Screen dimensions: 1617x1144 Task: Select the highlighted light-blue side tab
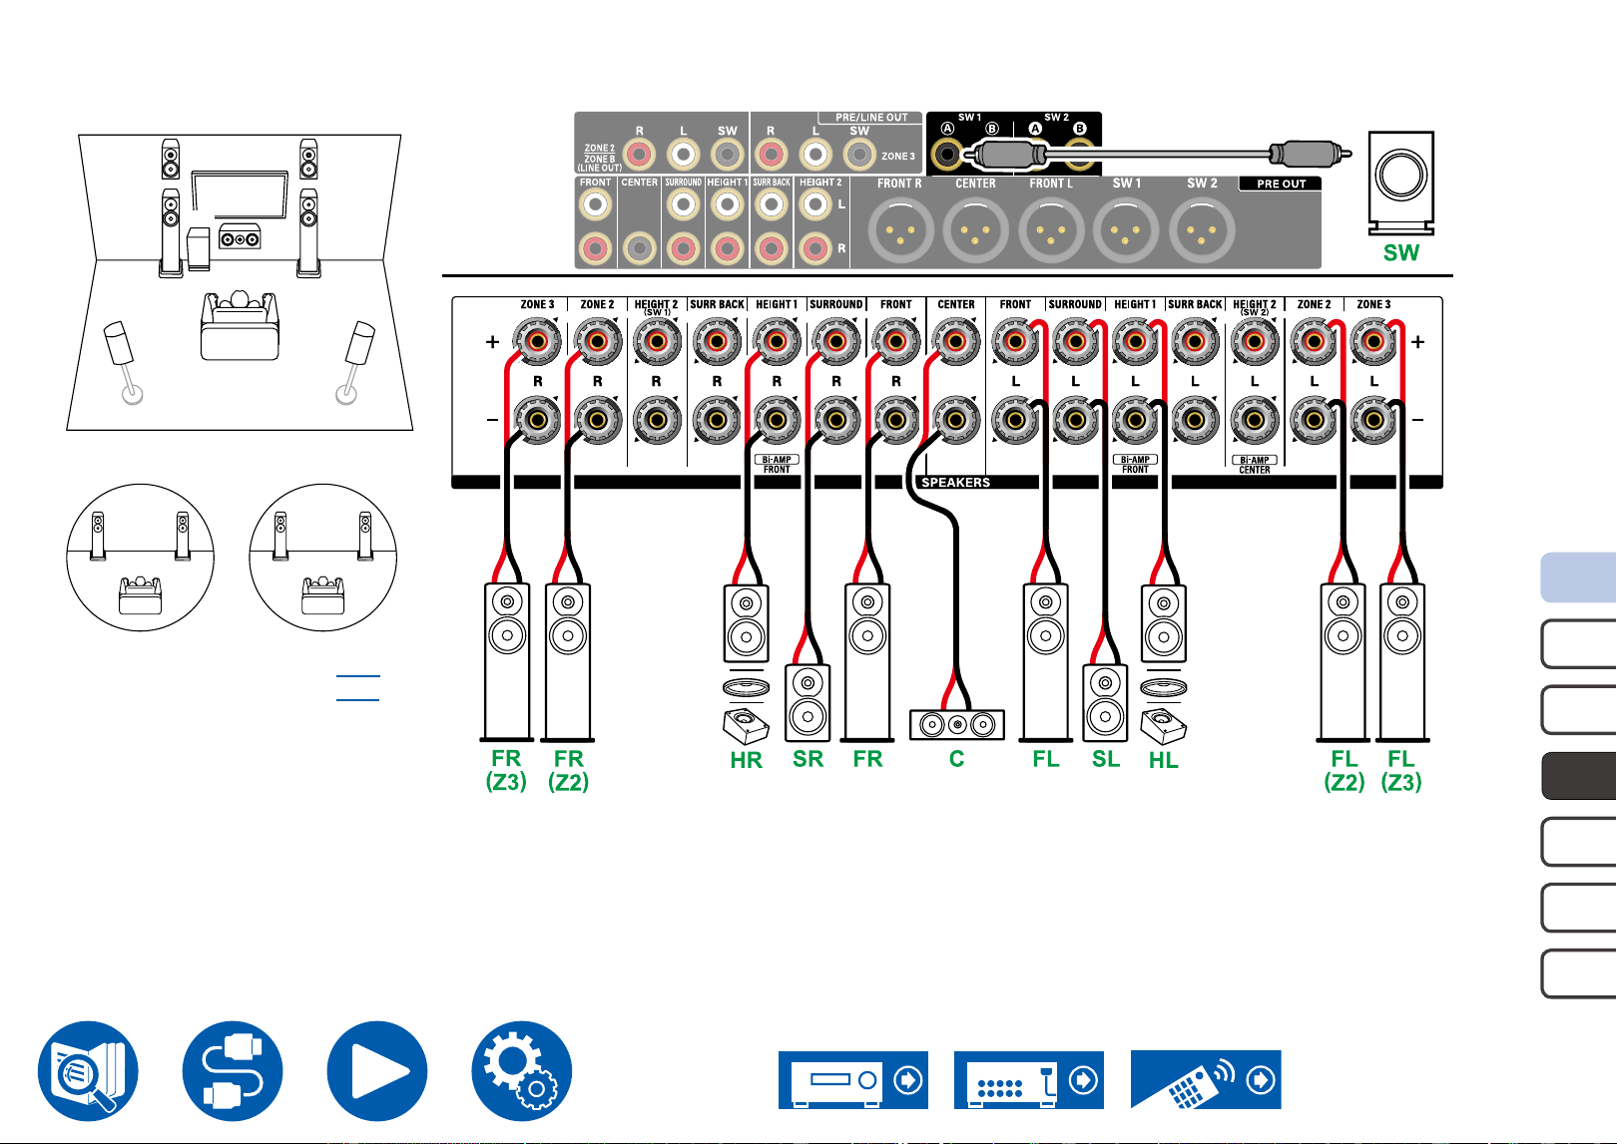(x=1579, y=577)
